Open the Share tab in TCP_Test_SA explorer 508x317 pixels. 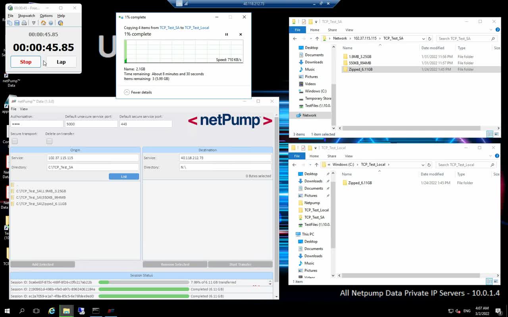(x=332, y=30)
